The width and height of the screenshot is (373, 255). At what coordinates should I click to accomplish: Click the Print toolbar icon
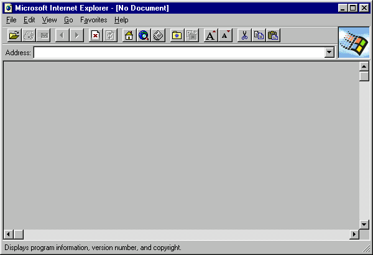click(x=29, y=35)
